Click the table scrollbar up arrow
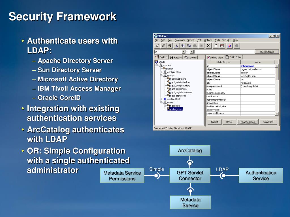Viewport: 290px width, 217px height. pyautogui.click(x=277, y=66)
